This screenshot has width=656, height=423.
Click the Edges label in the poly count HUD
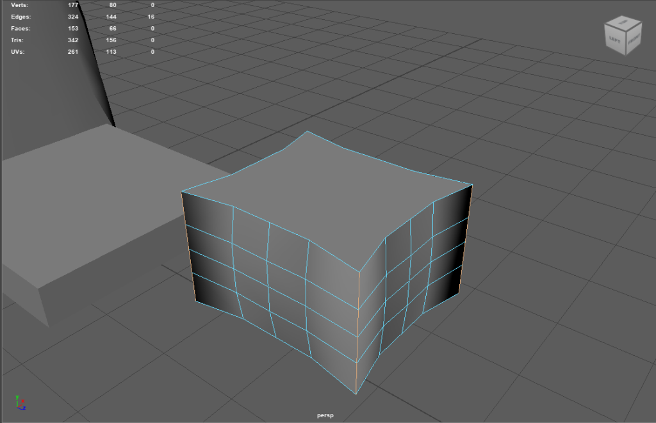(21, 16)
